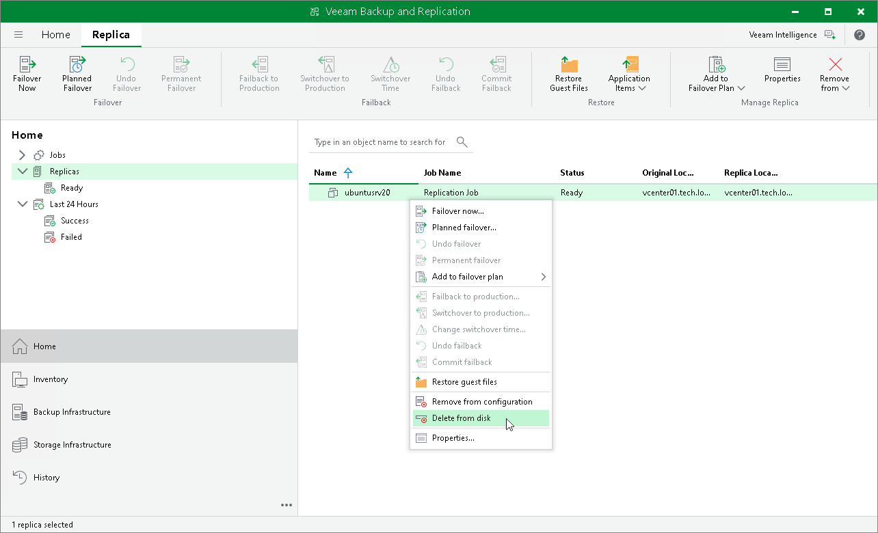Open the hamburger main menu
This screenshot has height=533, width=878.
[18, 35]
